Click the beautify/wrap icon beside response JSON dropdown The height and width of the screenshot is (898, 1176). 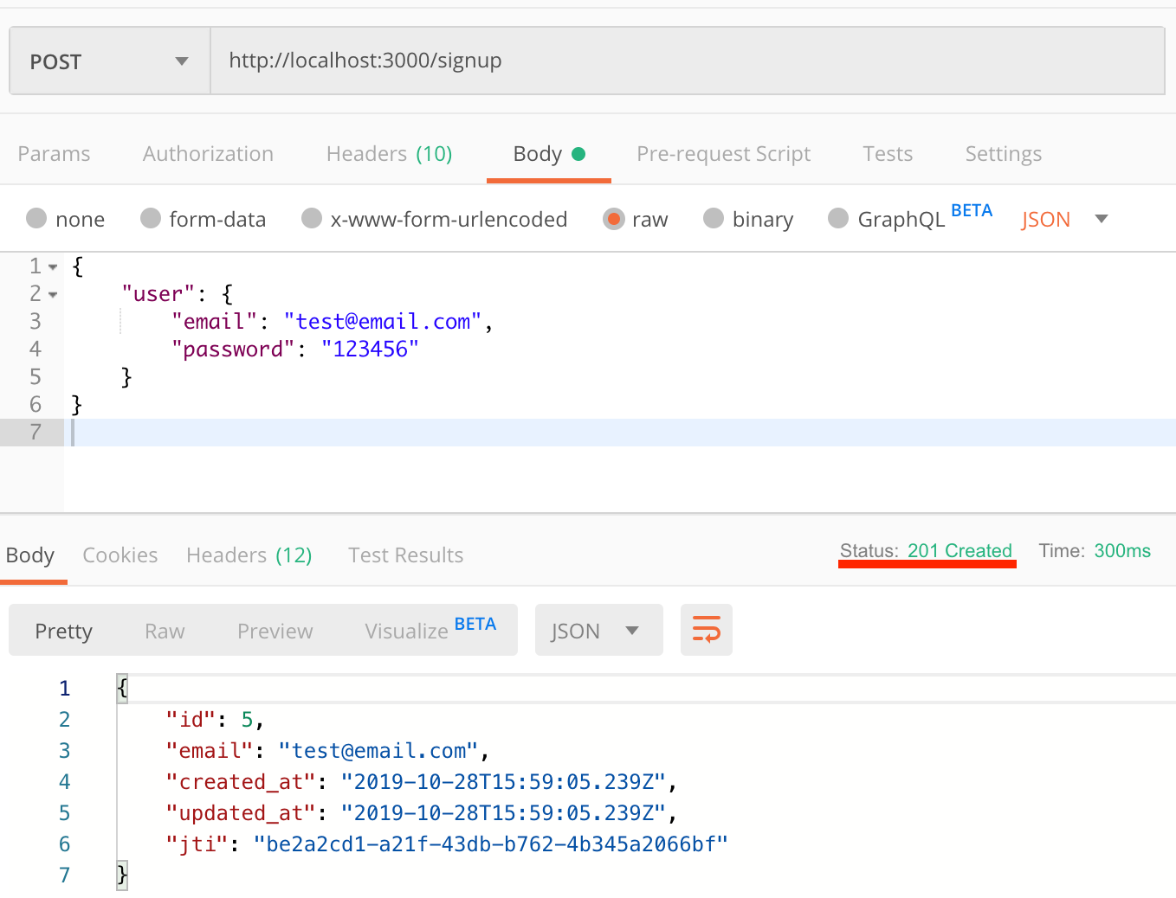706,630
